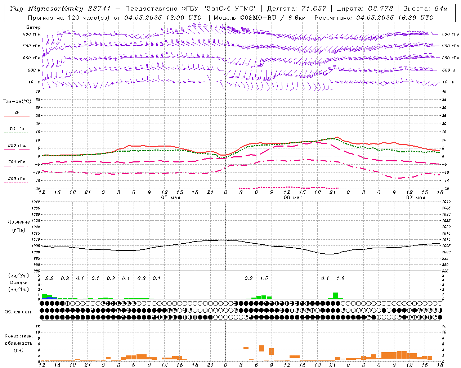461x368 pixels.
Task: Click the tallest green precipitation bar below 1.3
Action: coord(336,296)
